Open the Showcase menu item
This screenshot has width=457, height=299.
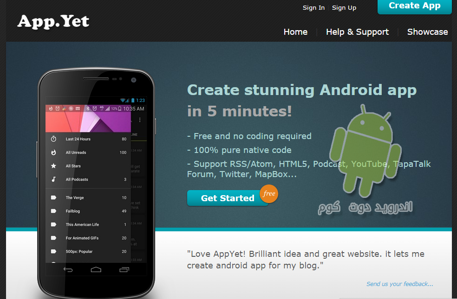427,32
